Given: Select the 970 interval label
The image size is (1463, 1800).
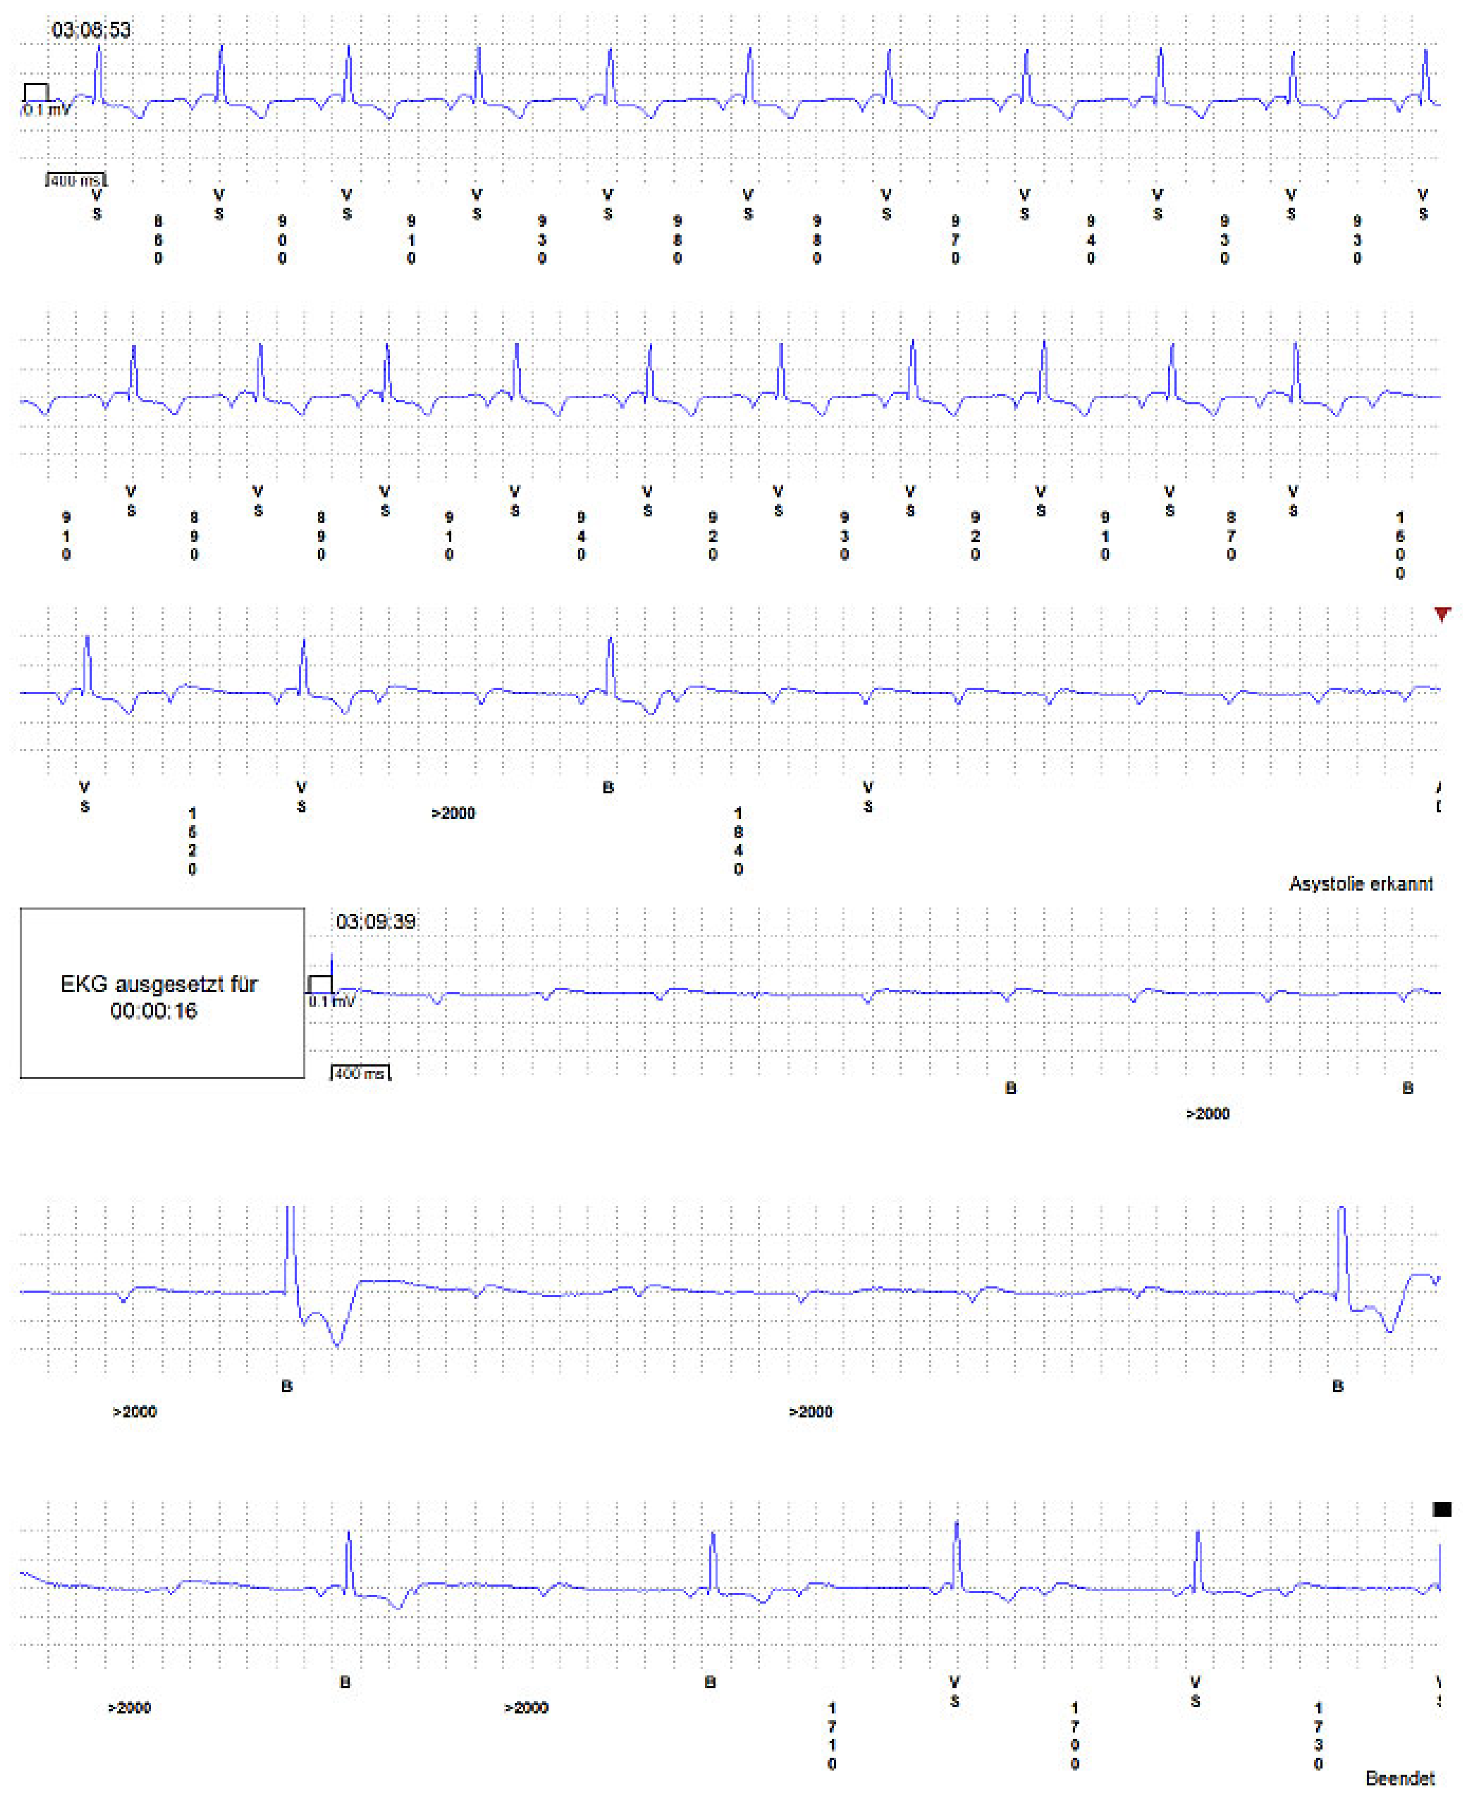Looking at the screenshot, I should (x=955, y=240).
